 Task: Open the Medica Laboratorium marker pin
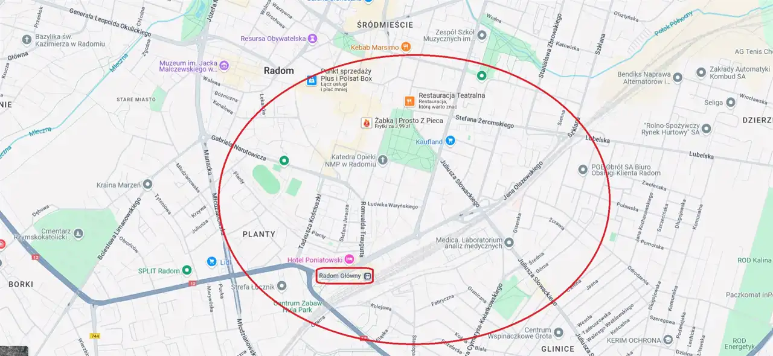click(x=509, y=243)
